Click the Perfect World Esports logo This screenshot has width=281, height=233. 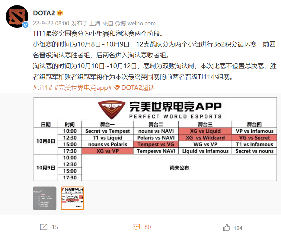pyautogui.click(x=160, y=110)
